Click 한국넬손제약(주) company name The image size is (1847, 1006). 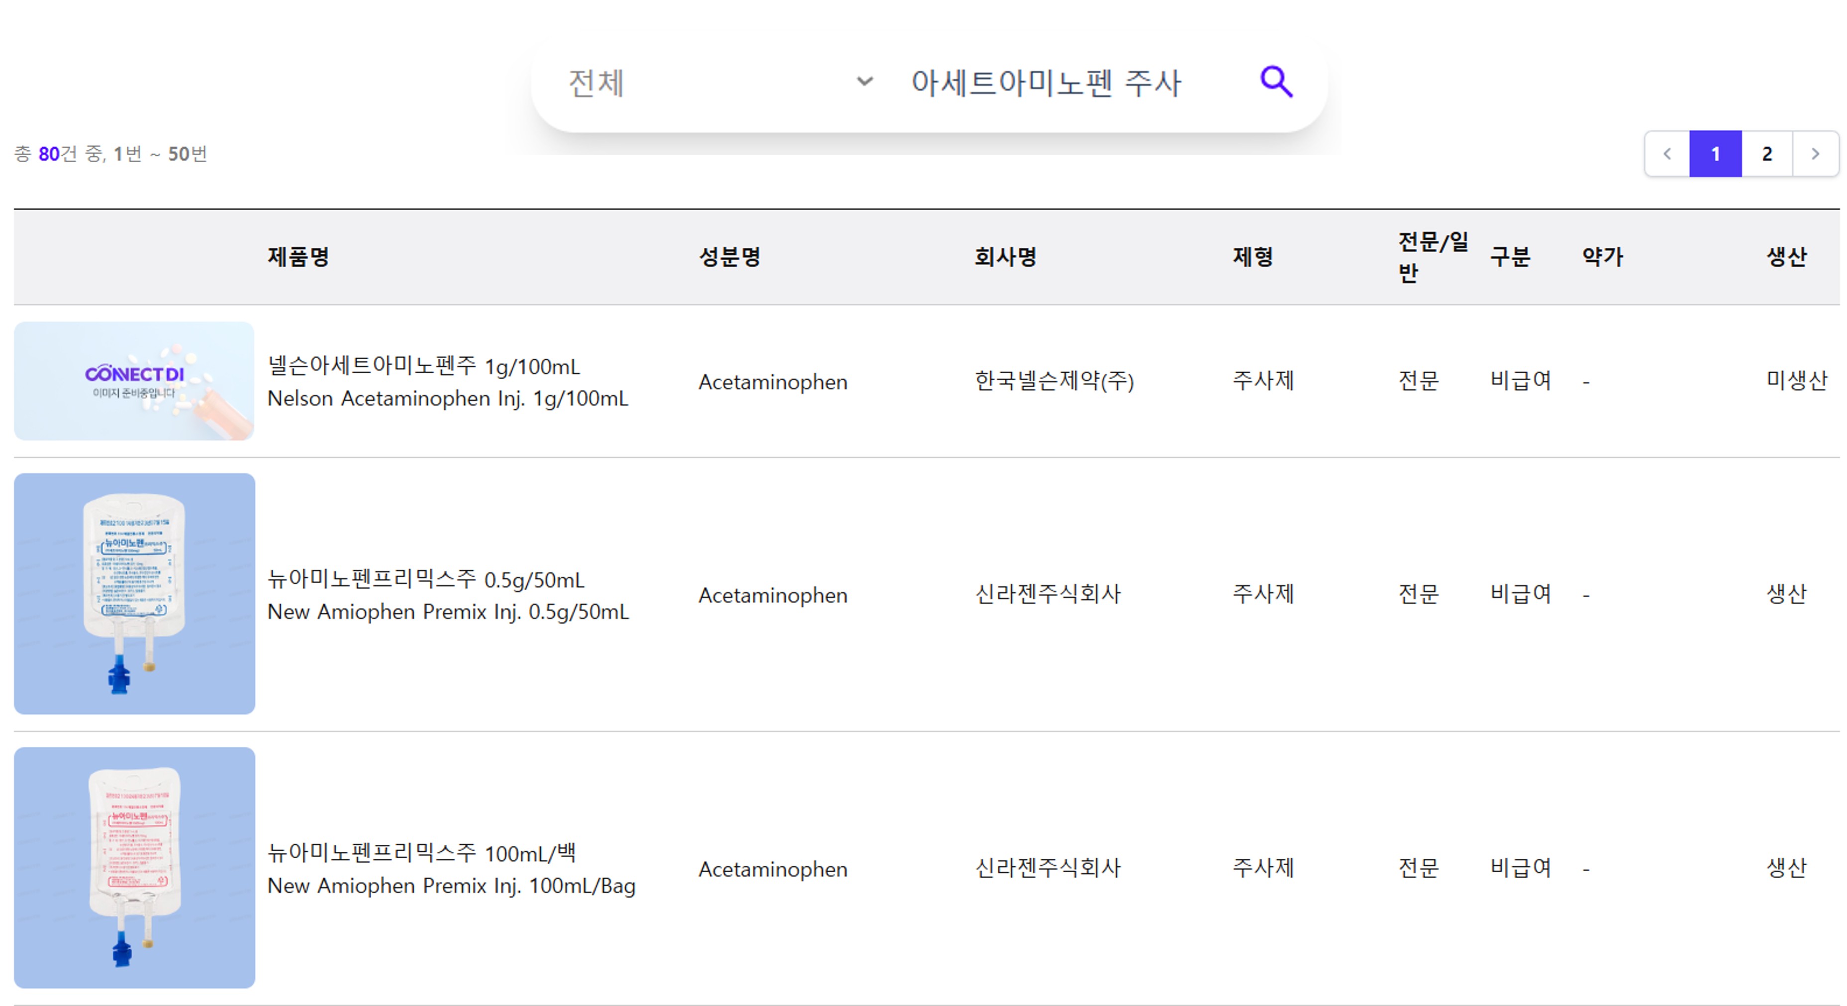point(1054,381)
